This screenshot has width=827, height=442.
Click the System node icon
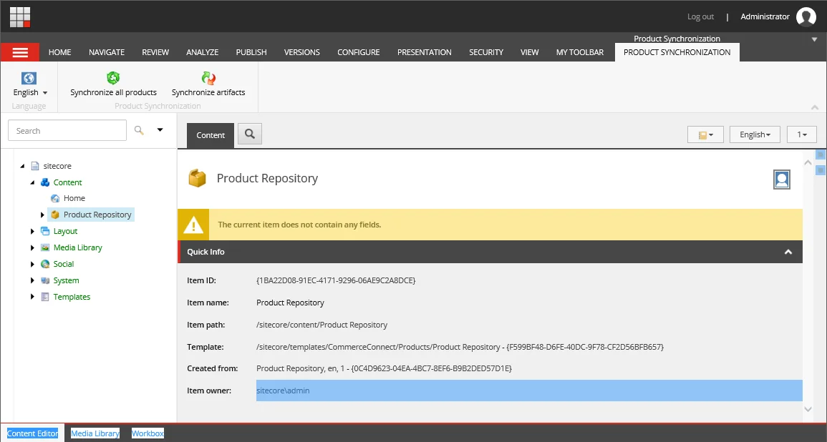coord(45,281)
